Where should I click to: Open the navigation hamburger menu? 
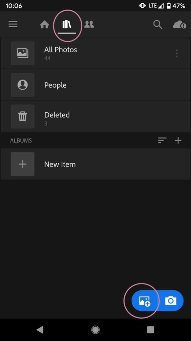(x=13, y=24)
